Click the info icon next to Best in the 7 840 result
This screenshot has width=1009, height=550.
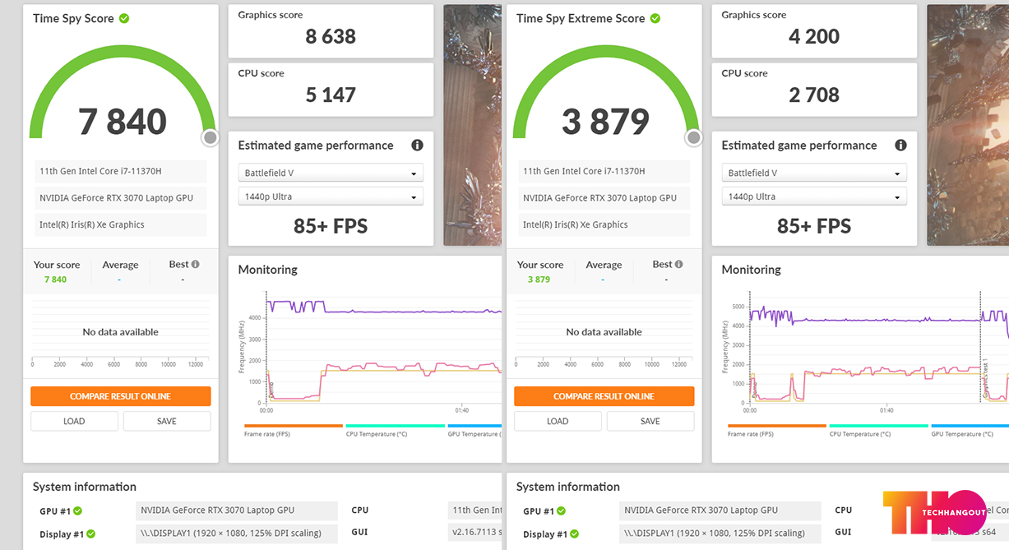pos(196,265)
